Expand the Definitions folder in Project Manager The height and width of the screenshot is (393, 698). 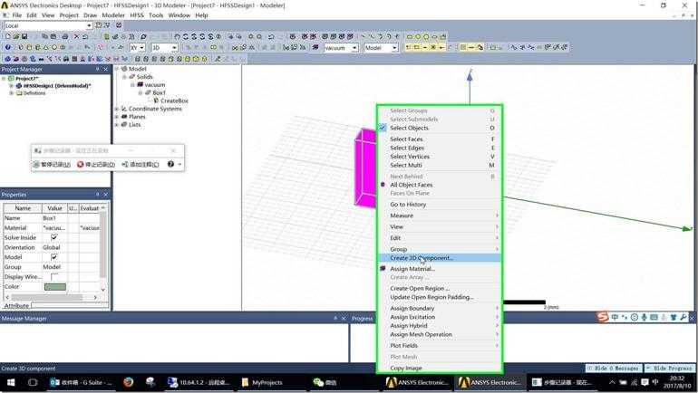11,93
